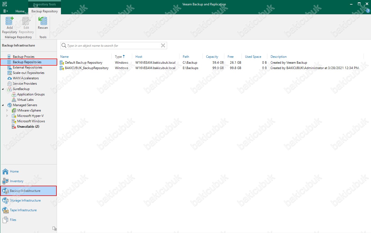Click the Home view house icon
This screenshot has height=233, width=371.
point(5,171)
